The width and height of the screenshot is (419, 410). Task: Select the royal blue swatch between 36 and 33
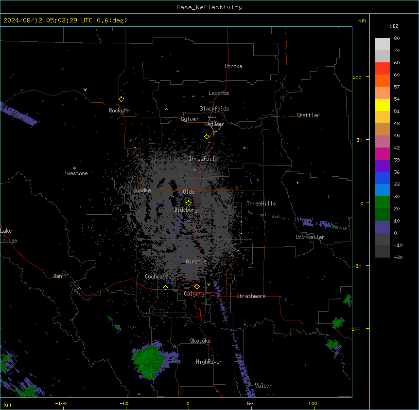tap(382, 178)
